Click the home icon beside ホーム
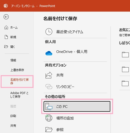The image size is (130, 133). (6, 27)
